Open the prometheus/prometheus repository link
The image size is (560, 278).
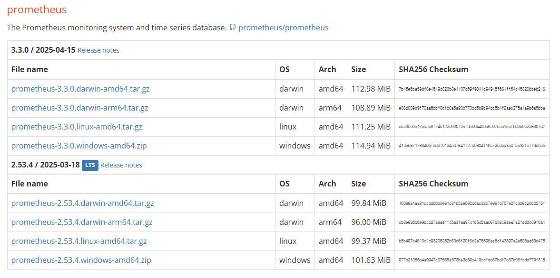pyautogui.click(x=283, y=28)
